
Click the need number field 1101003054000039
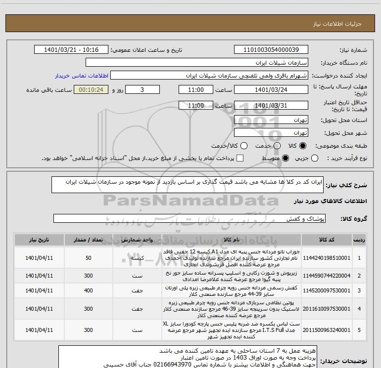coord(271,49)
